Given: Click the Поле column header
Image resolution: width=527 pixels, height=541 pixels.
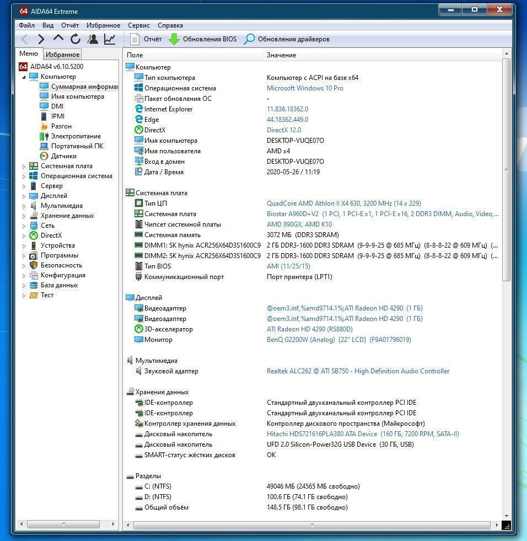Looking at the screenshot, I should 193,55.
